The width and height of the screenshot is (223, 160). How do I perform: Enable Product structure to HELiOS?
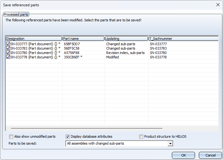[x=141, y=136]
